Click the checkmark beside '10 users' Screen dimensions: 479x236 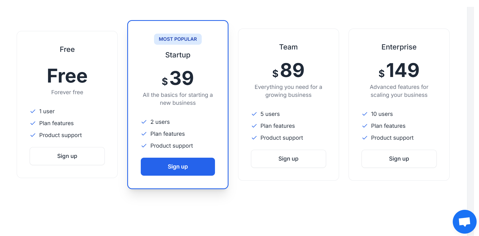tap(364, 114)
